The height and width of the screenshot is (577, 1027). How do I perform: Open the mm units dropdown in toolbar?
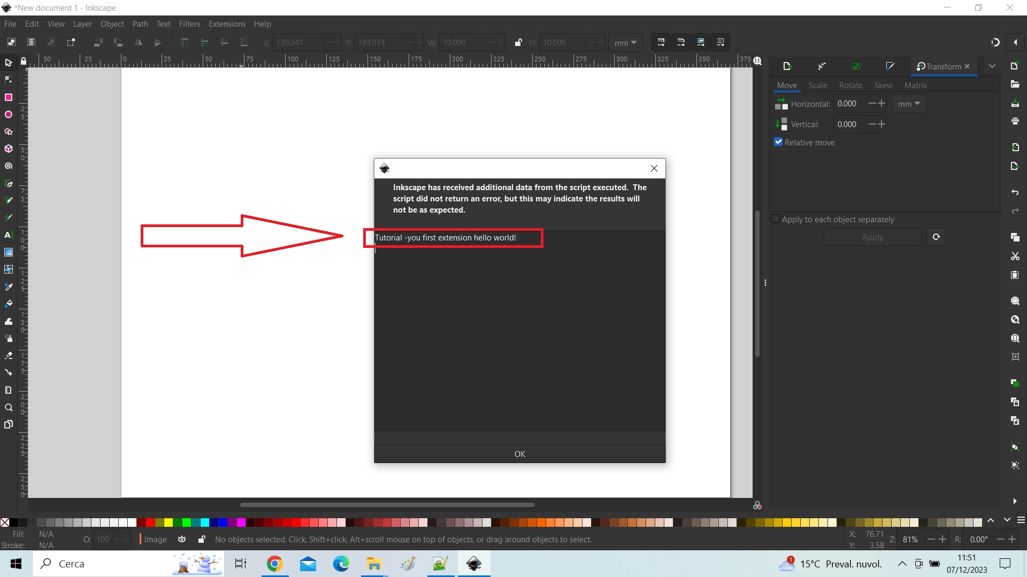[x=625, y=43]
